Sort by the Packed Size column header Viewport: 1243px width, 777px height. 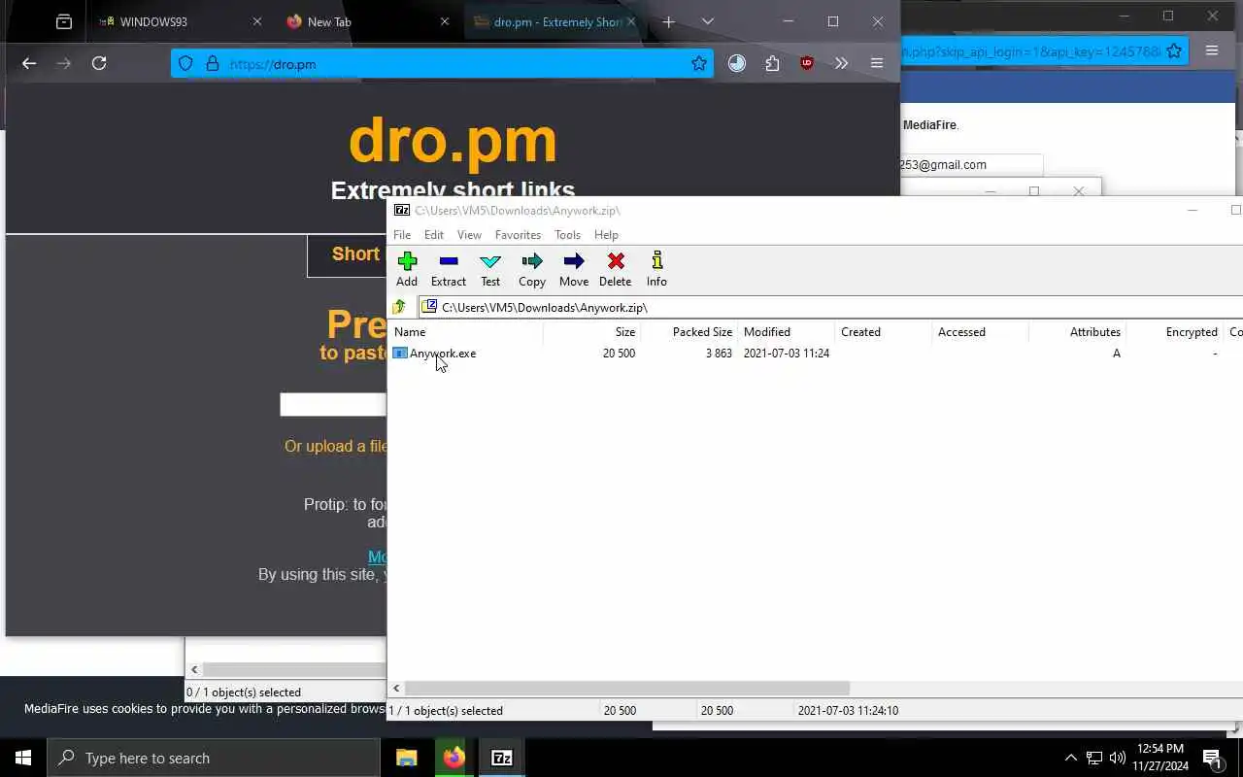[689, 332]
